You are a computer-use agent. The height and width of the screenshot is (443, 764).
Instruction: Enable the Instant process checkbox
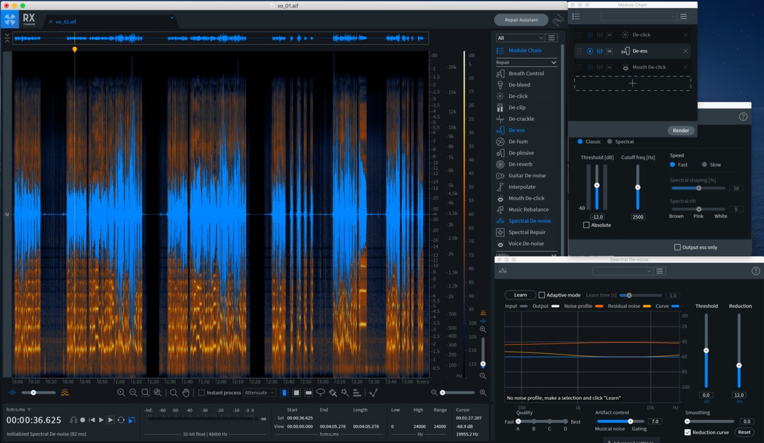[202, 393]
